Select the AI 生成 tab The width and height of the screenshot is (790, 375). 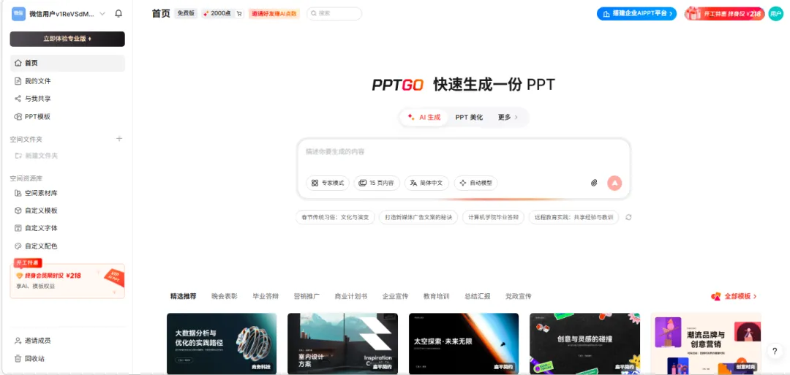(424, 117)
